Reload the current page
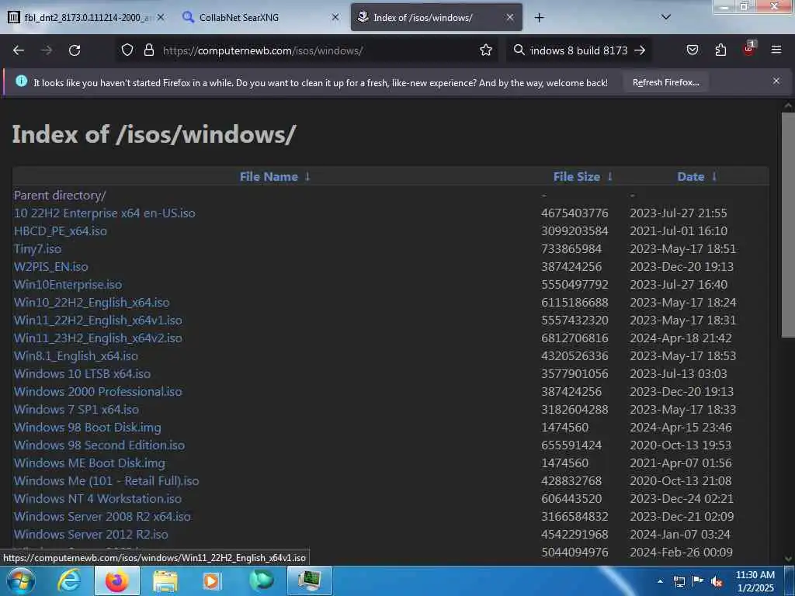The width and height of the screenshot is (795, 596). (x=75, y=50)
